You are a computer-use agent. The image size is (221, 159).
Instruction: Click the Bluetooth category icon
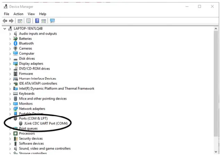tap(15, 44)
